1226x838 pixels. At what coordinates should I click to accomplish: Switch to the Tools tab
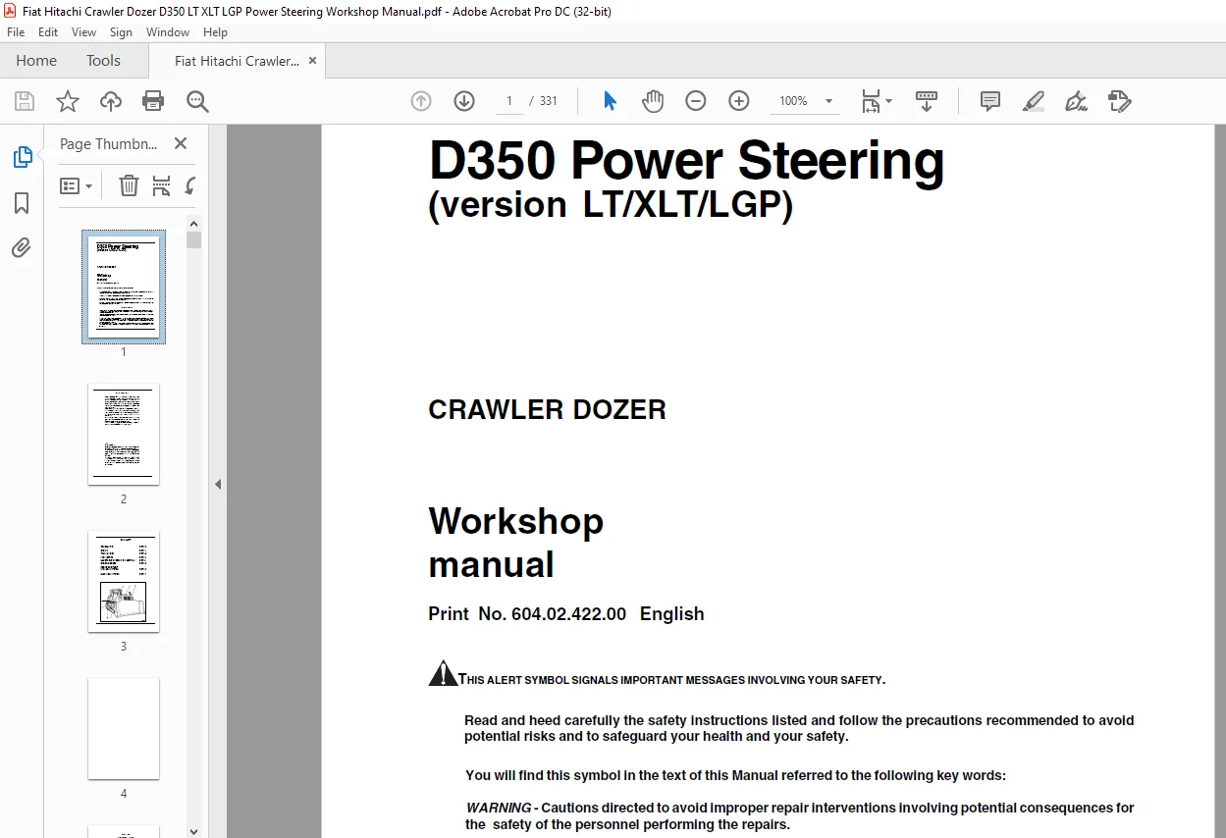coord(103,61)
